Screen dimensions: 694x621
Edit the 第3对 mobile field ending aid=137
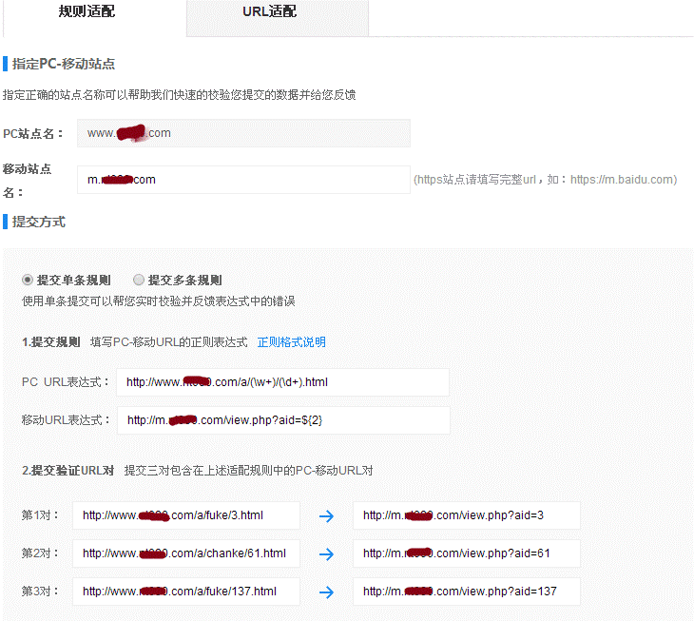pos(466,592)
